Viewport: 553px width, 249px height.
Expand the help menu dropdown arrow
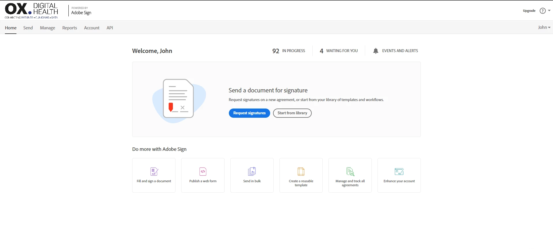tap(549, 10)
